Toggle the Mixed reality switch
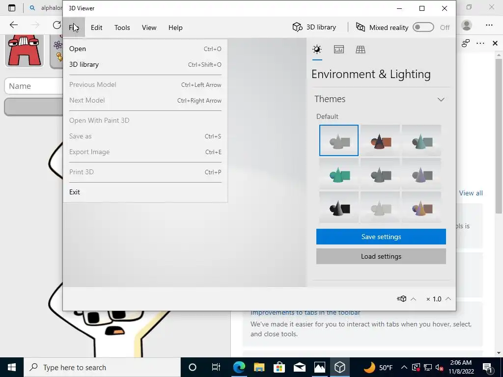 pyautogui.click(x=423, y=27)
